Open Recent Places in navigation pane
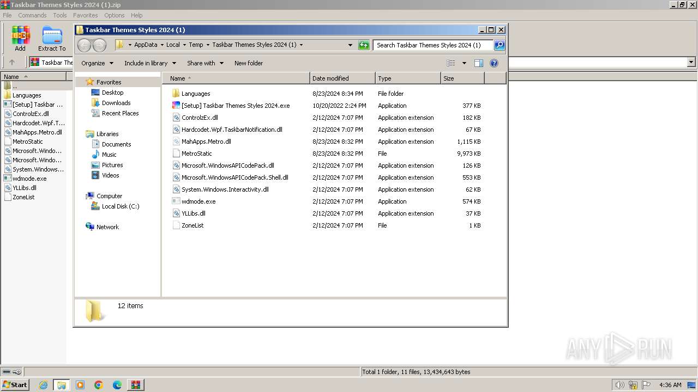Viewport: 698px width, 392px height. (x=120, y=113)
